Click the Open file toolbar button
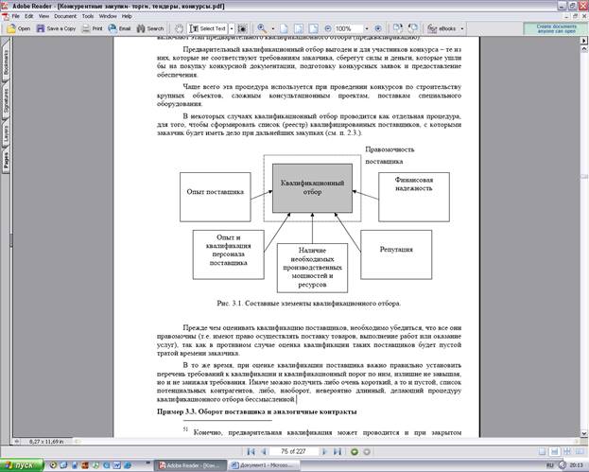 [19, 28]
